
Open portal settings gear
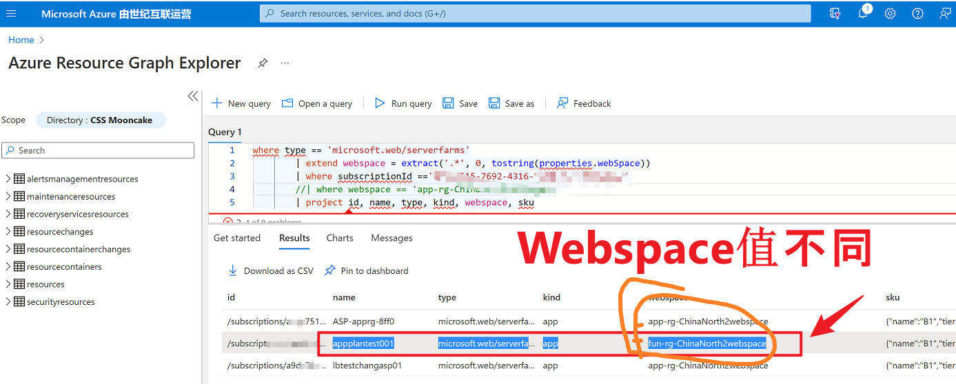890,14
